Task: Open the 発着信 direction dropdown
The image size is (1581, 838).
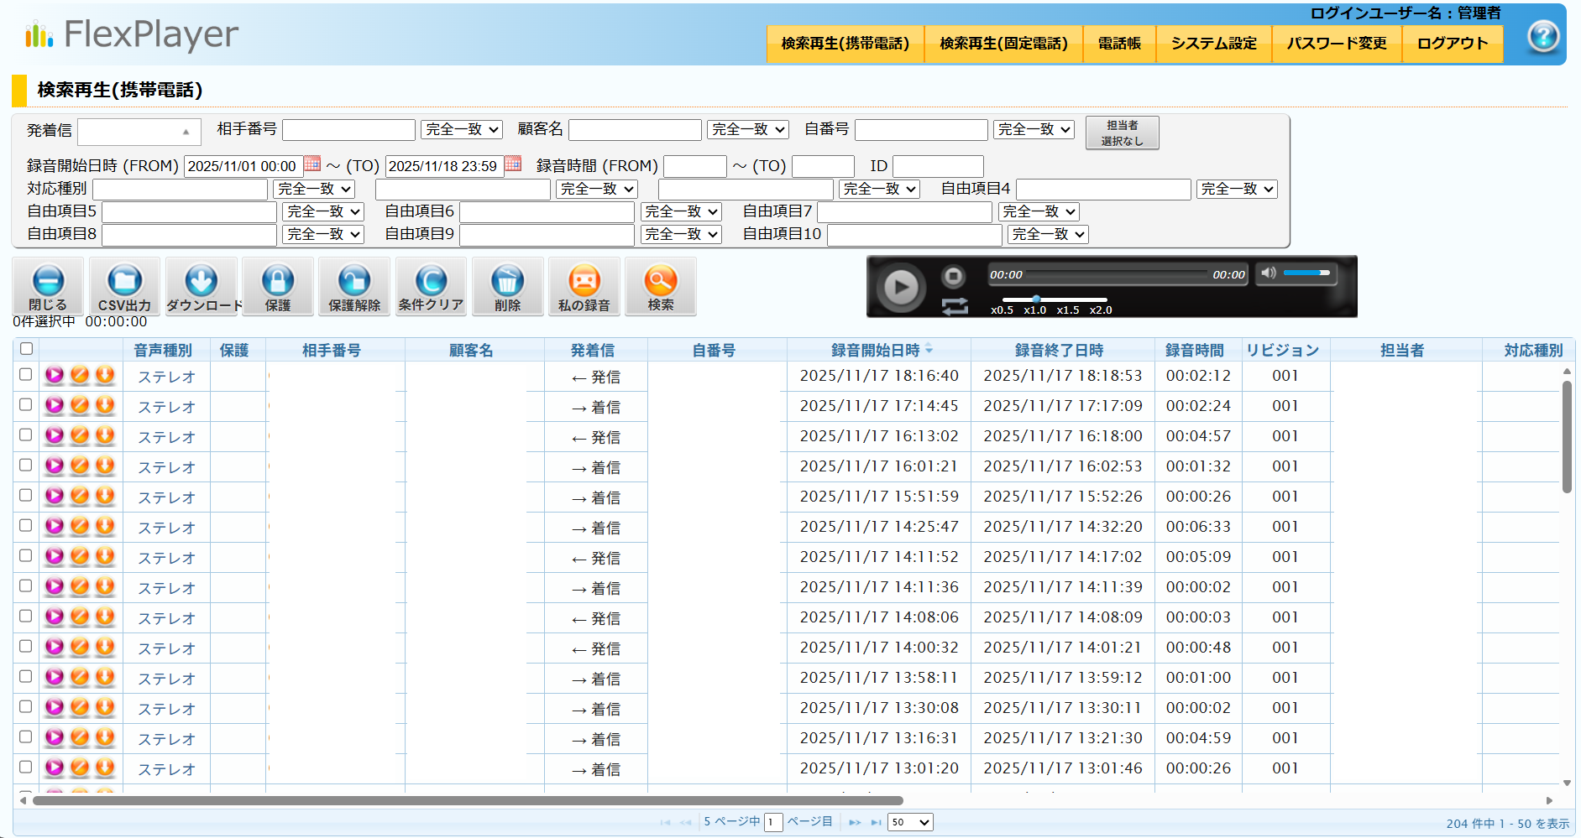Action: tap(139, 132)
